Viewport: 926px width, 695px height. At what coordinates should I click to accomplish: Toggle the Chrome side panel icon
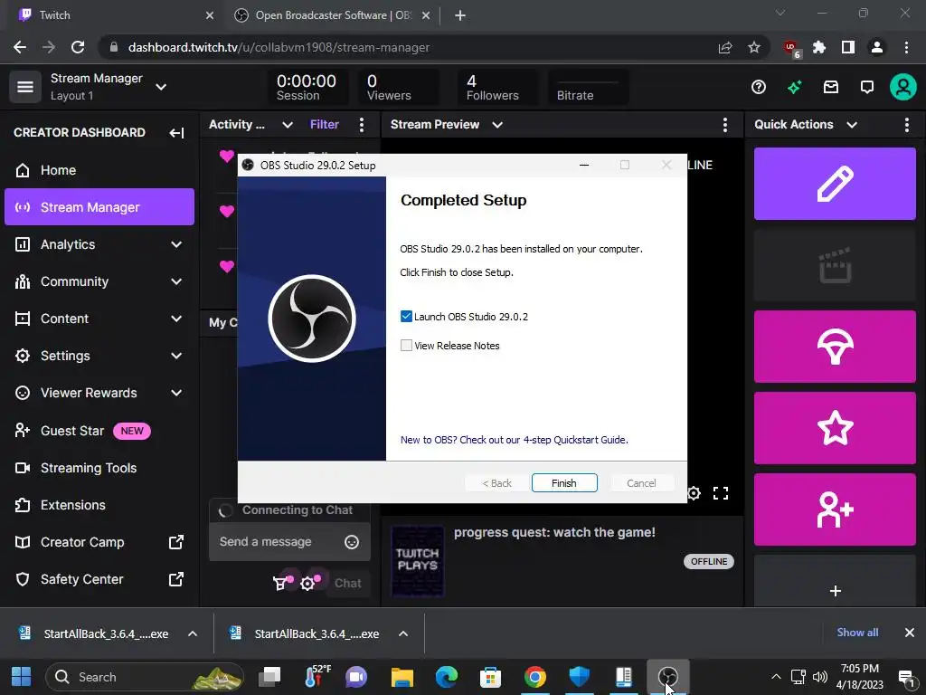[848, 48]
